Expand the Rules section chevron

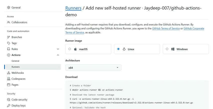[58, 49]
